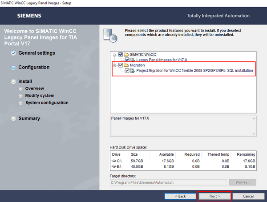Click the Overview sub-step indicator icon
Viewport: 267px width, 202px height.
click(20, 89)
